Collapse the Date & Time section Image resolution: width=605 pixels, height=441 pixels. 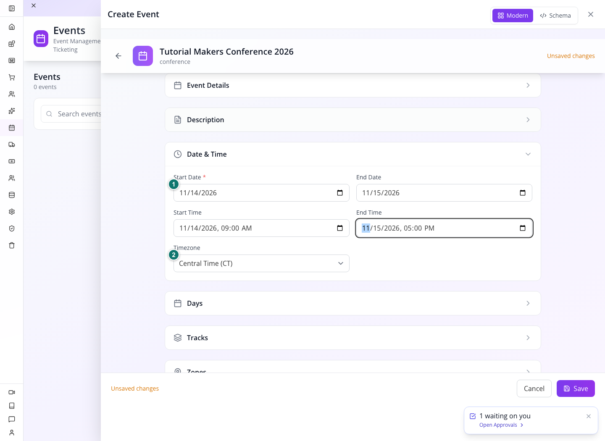click(353, 154)
